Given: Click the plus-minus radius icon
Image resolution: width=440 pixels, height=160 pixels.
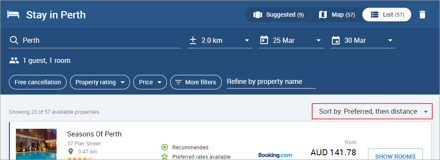Looking at the screenshot, I should (193, 40).
